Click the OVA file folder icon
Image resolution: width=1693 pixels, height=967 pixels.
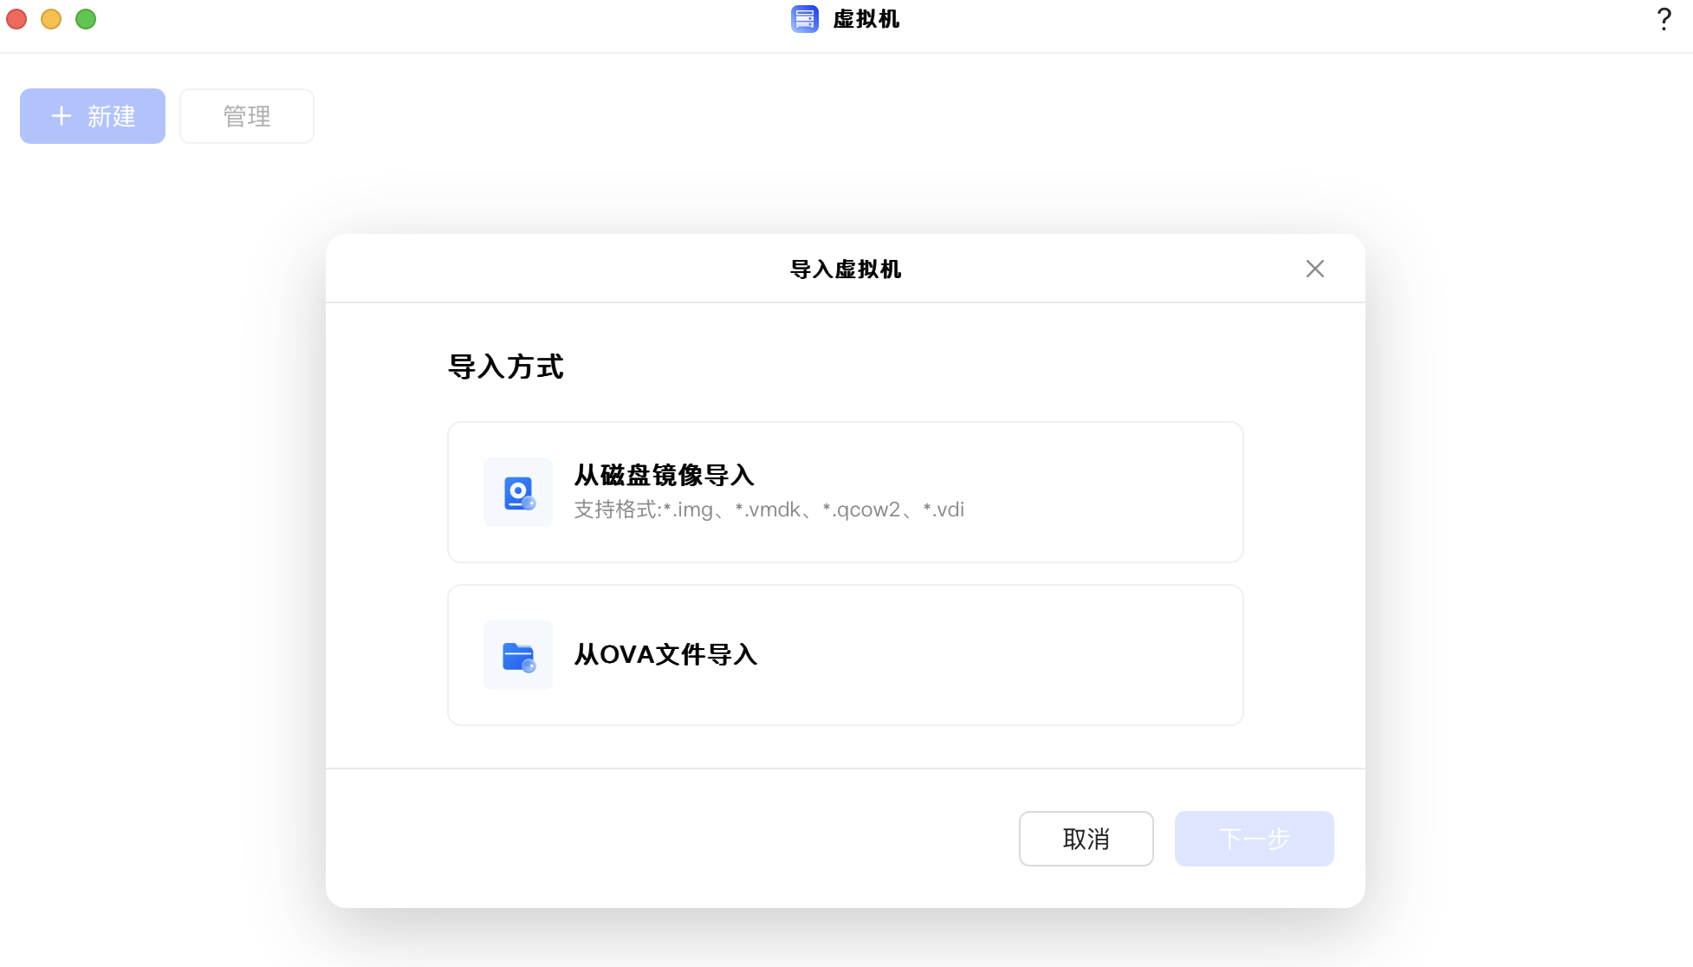click(518, 655)
